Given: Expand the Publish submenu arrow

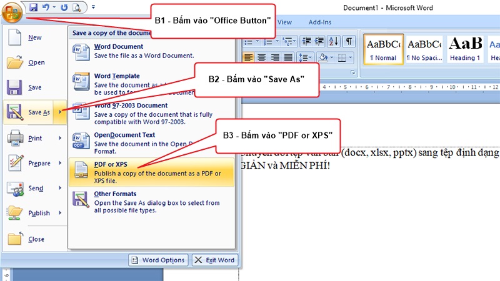Looking at the screenshot, I should coord(60,213).
